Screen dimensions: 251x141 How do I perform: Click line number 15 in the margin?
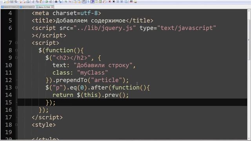coord(9,102)
